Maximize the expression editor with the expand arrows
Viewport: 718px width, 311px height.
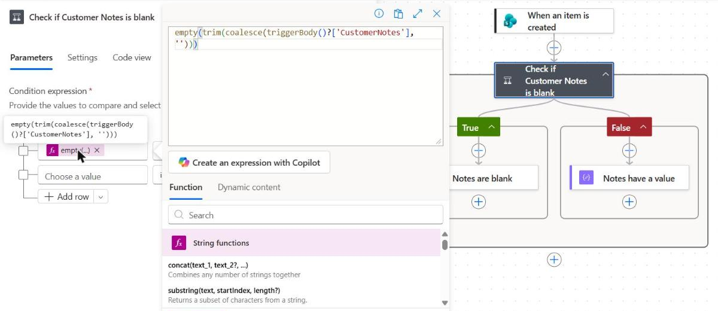pos(418,14)
